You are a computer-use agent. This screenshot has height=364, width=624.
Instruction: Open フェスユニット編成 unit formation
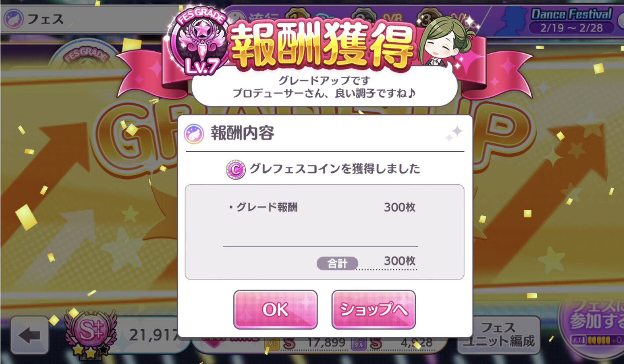coord(498,335)
